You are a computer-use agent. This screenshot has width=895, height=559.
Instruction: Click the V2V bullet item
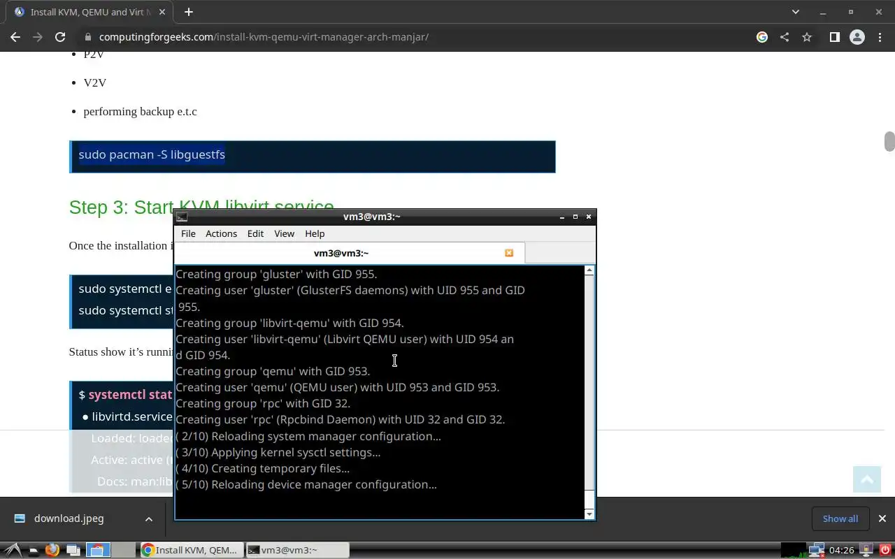pos(95,82)
